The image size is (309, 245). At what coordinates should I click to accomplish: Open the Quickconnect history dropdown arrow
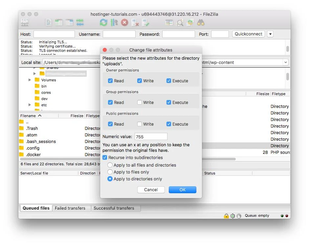coord(270,34)
